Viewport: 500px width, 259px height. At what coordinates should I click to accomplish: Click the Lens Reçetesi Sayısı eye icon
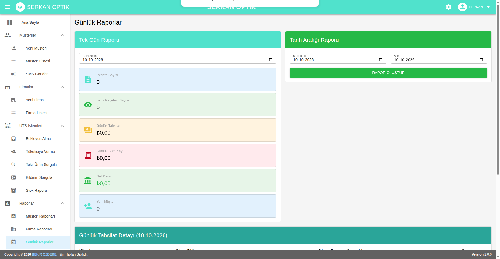tap(88, 105)
